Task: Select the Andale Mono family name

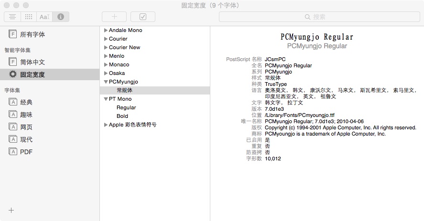Action: pos(125,30)
